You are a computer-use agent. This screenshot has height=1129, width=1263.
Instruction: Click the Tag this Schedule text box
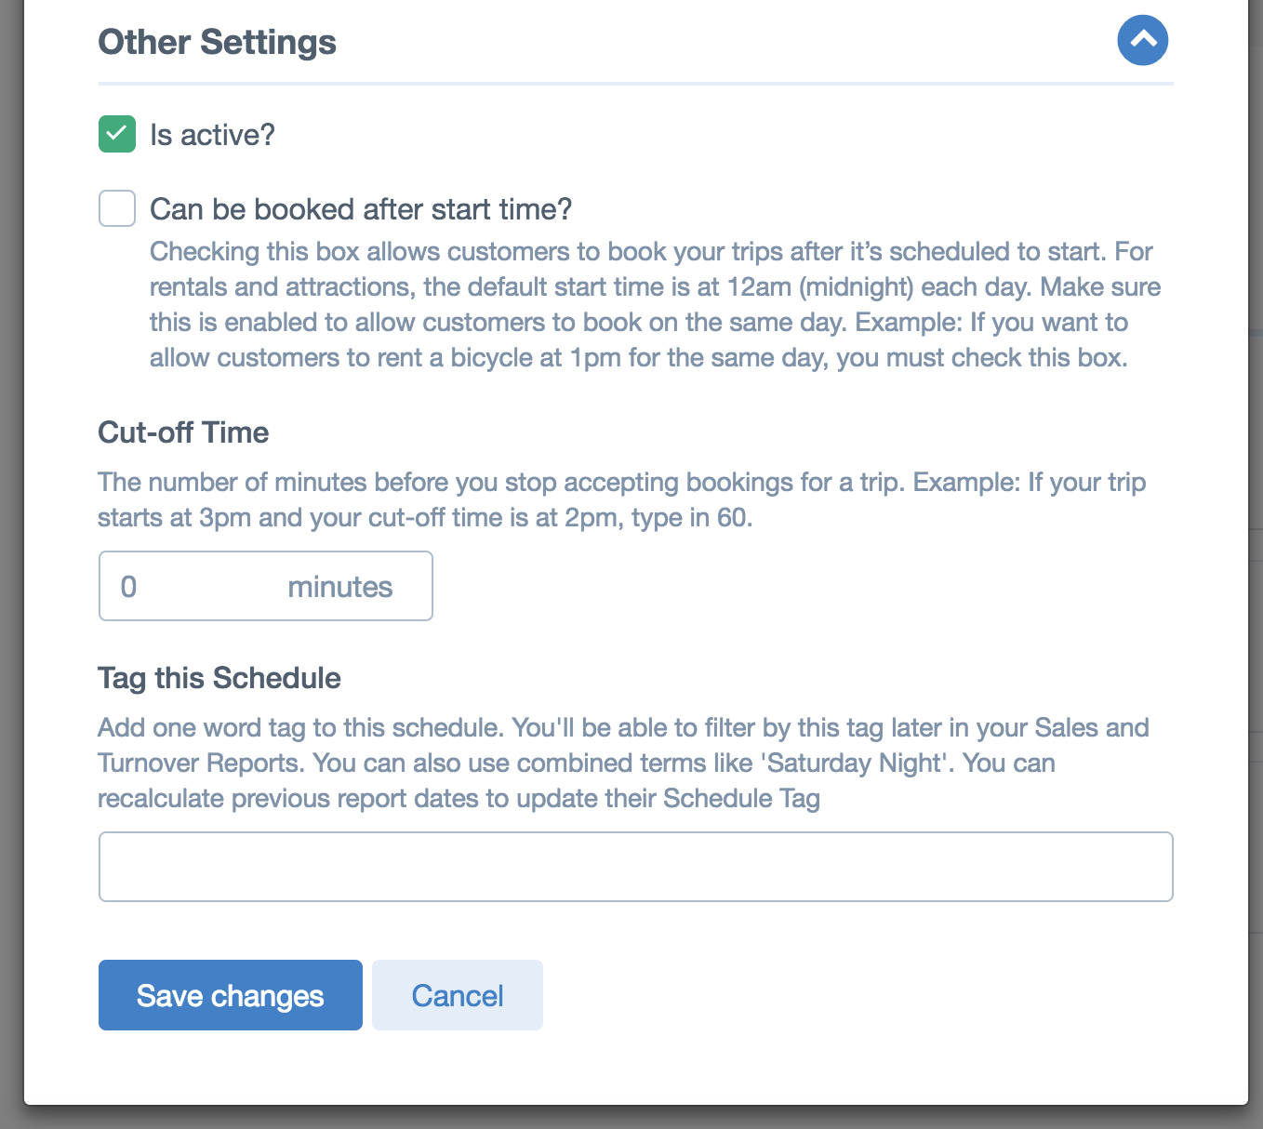(x=636, y=867)
